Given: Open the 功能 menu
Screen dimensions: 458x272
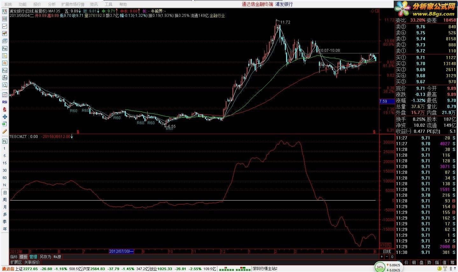Looking at the screenshot, I should pos(23,4).
